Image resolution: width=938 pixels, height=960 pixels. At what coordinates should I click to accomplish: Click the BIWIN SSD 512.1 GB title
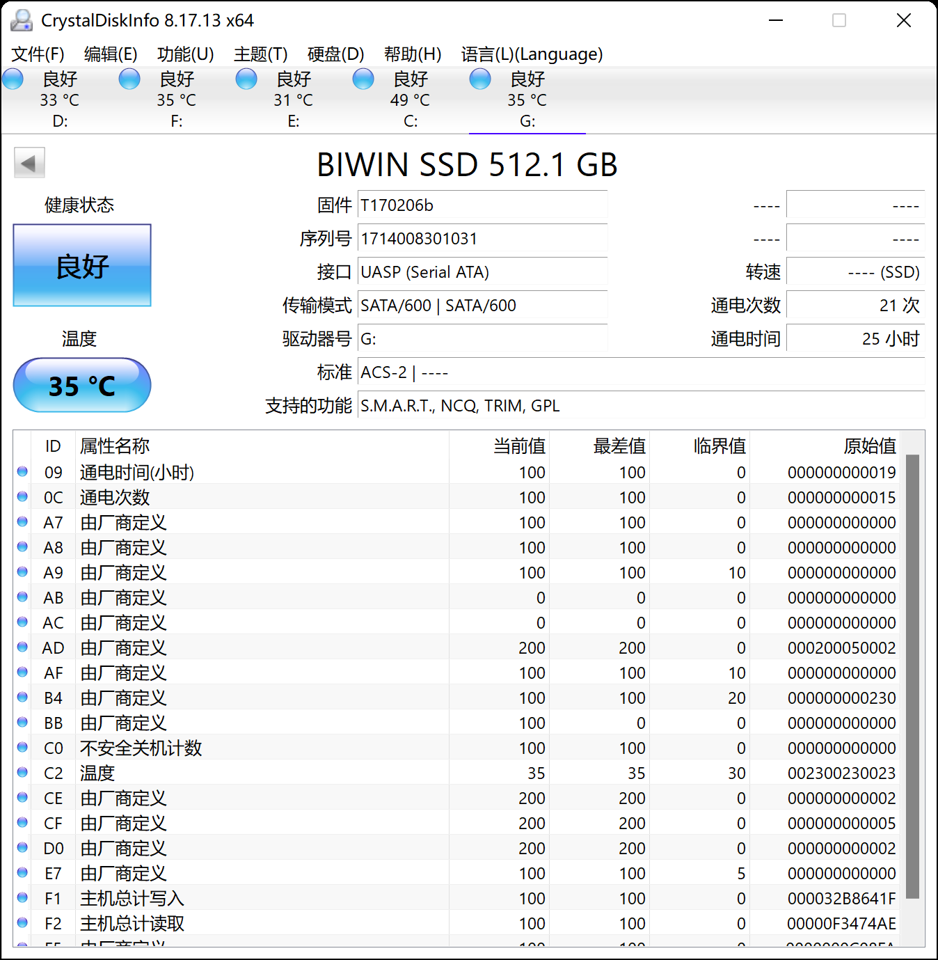click(x=467, y=165)
